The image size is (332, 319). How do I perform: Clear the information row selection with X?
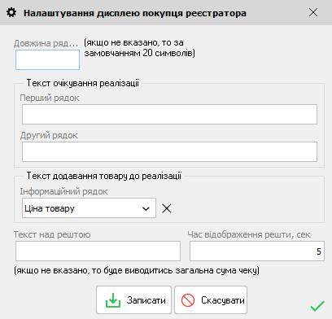(167, 208)
